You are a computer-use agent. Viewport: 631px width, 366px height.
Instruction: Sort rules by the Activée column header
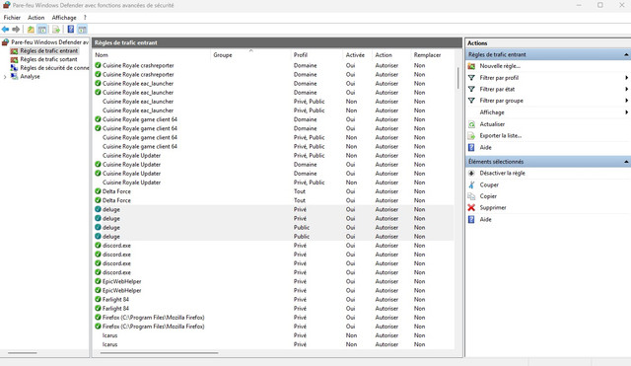(x=357, y=55)
